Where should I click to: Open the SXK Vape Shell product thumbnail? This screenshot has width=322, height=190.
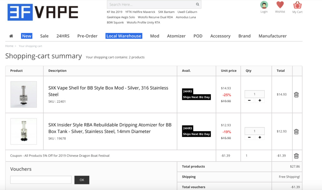click(x=24, y=94)
